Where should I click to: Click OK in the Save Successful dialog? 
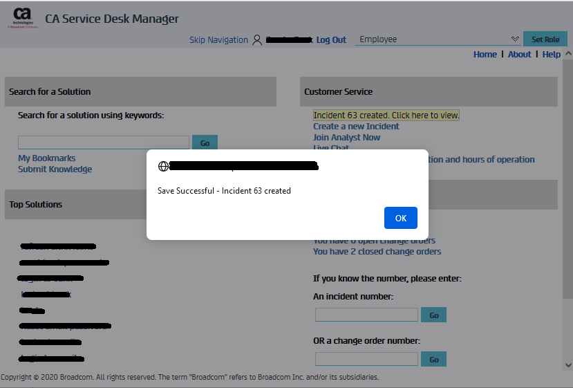[400, 218]
